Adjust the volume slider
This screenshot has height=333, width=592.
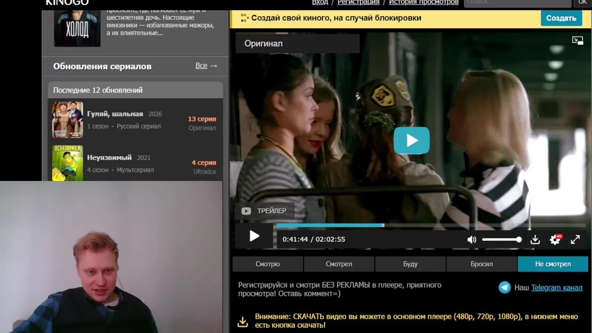point(502,240)
